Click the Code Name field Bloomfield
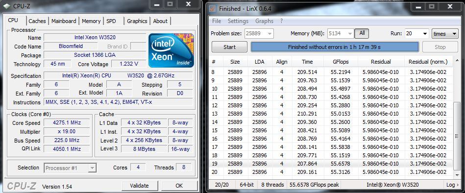Viewport: 465px width, 193px height. 71,46
